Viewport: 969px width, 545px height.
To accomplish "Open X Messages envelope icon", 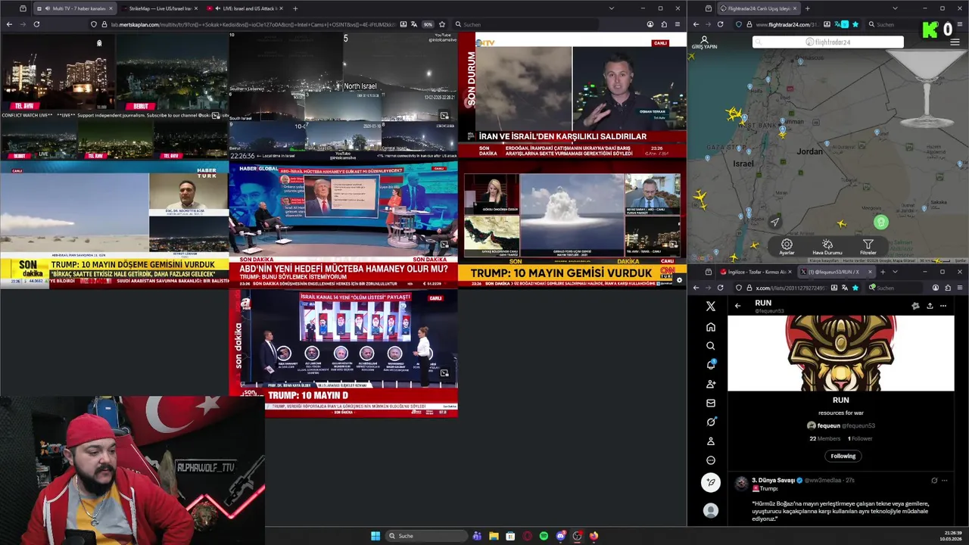I will pos(710,403).
